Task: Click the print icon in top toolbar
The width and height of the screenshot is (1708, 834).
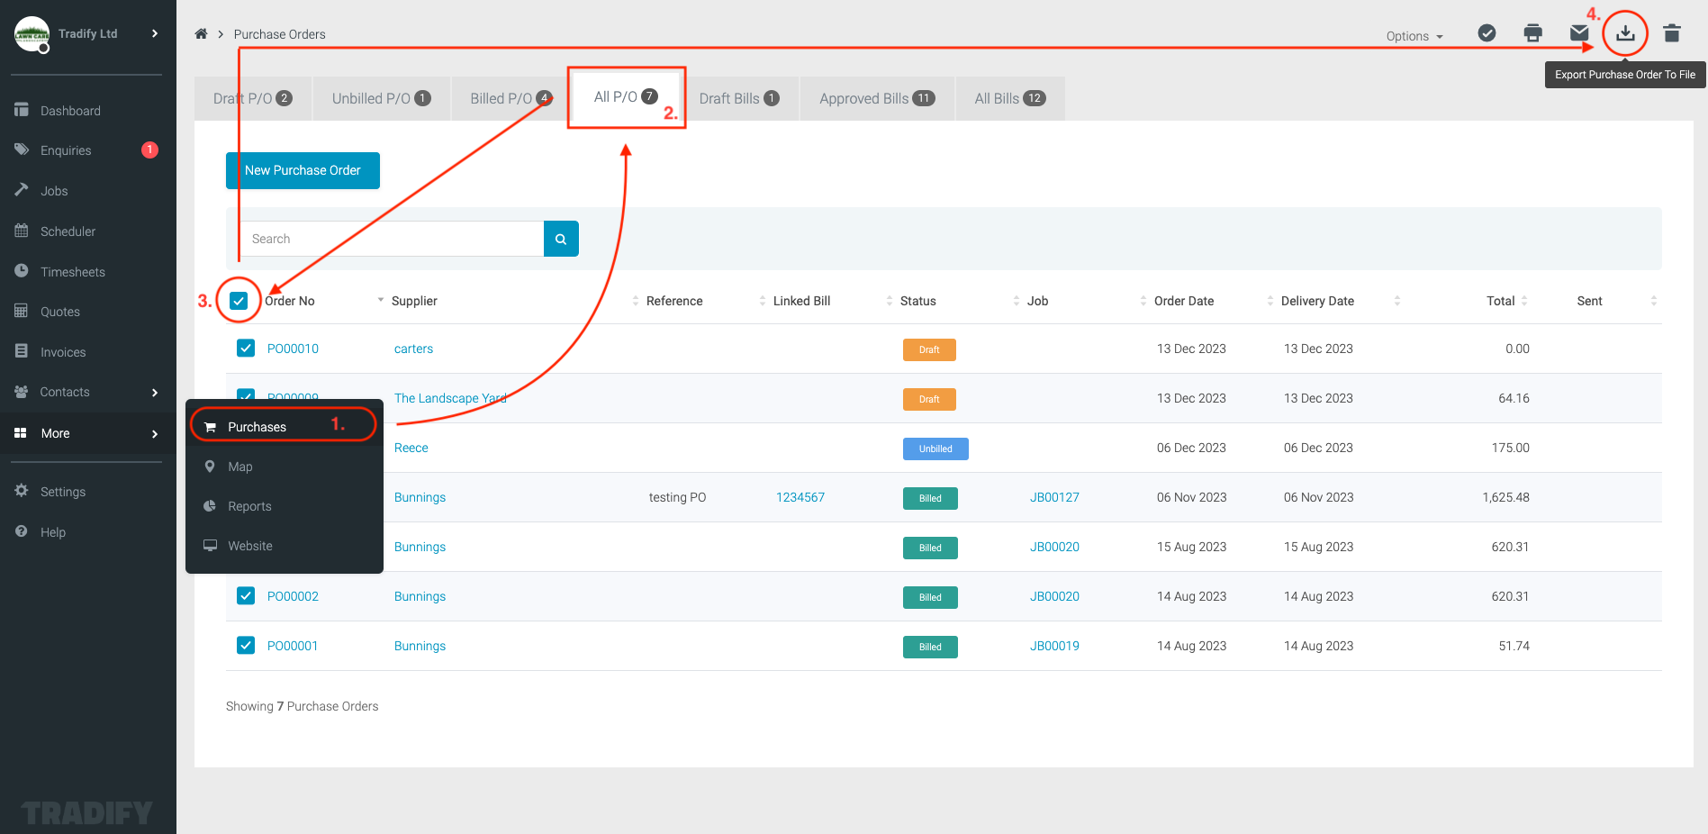Action: click(1532, 33)
